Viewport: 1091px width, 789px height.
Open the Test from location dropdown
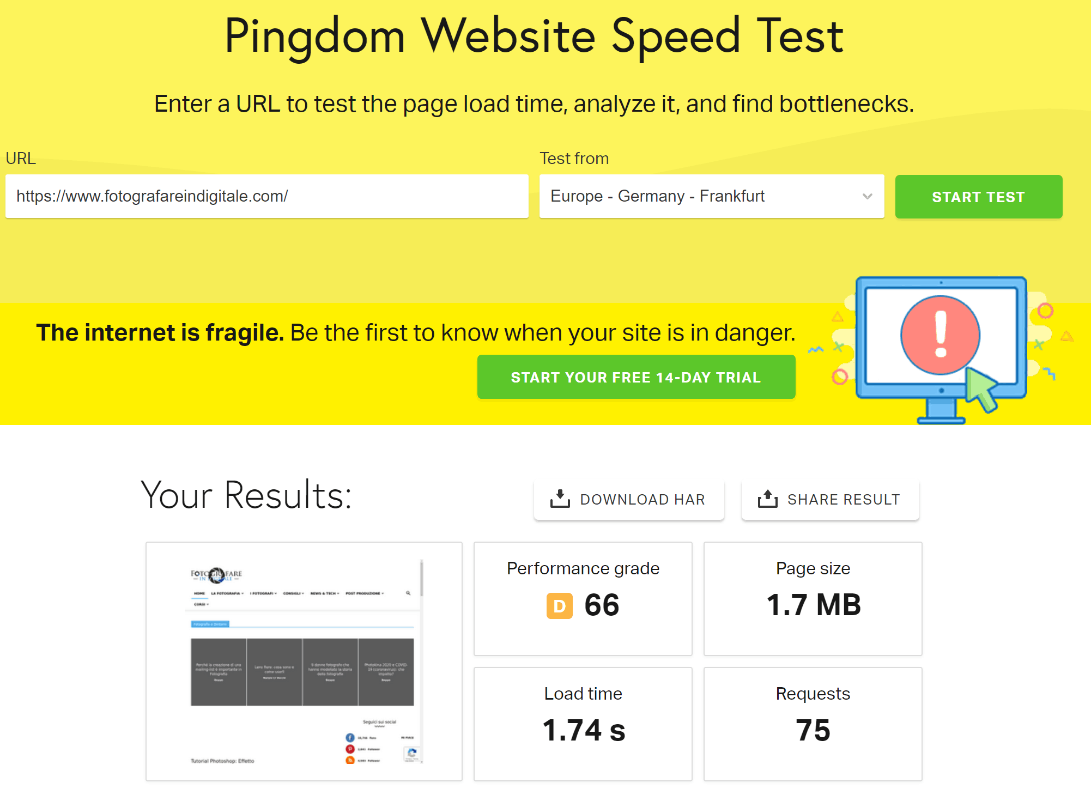[x=711, y=196]
